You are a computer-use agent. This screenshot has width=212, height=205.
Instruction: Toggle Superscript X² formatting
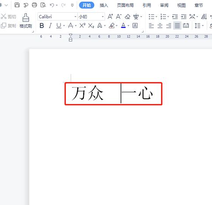[83, 25]
